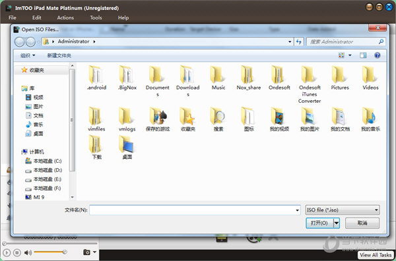Select the 下载 folder
This screenshot has width=396, height=261.
(96, 147)
